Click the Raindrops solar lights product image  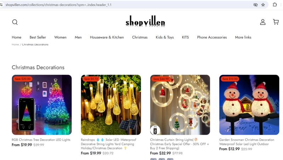(x=111, y=105)
